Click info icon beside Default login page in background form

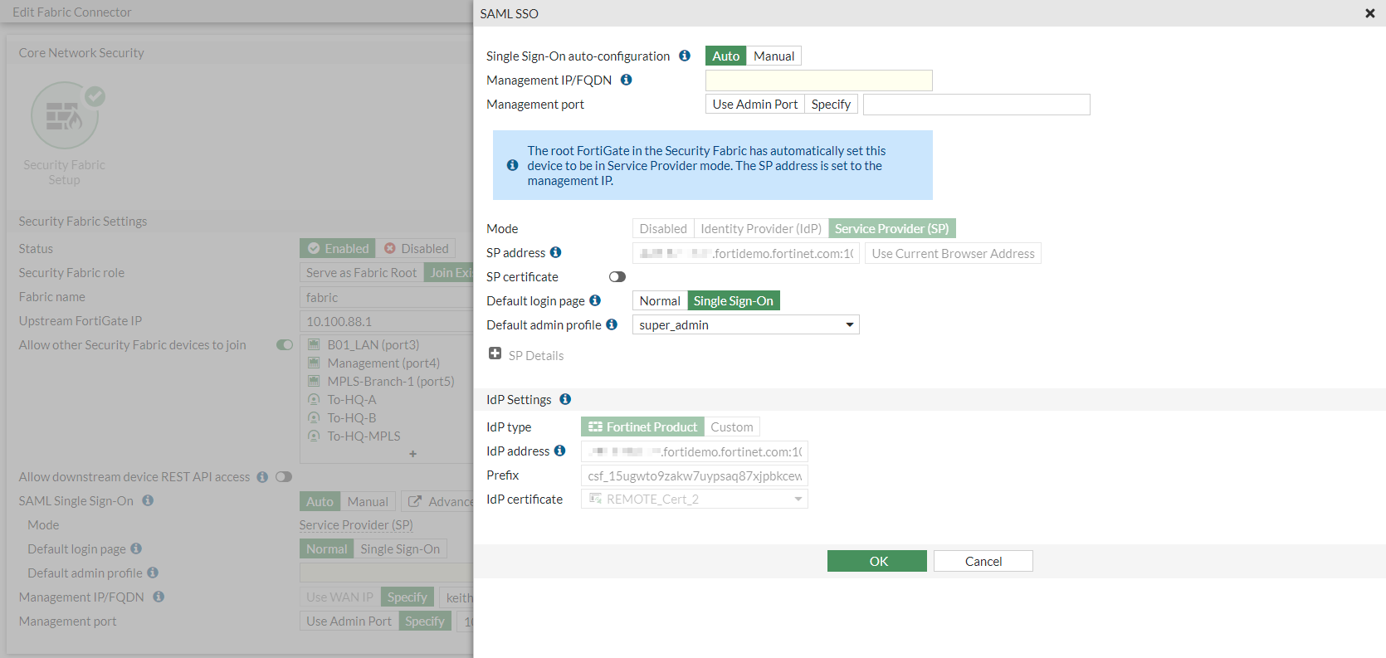coord(136,548)
